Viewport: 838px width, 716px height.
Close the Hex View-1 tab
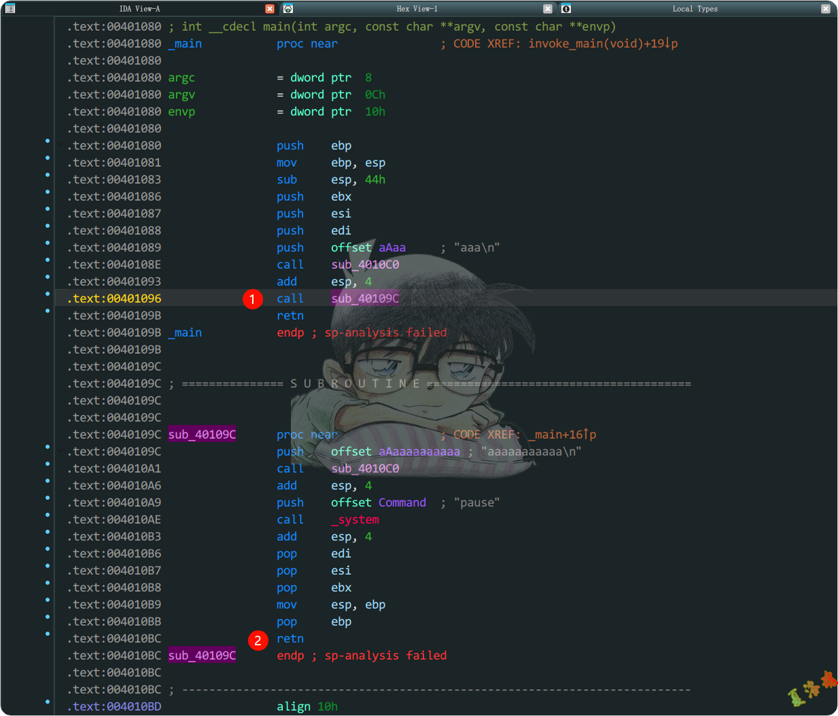point(548,9)
